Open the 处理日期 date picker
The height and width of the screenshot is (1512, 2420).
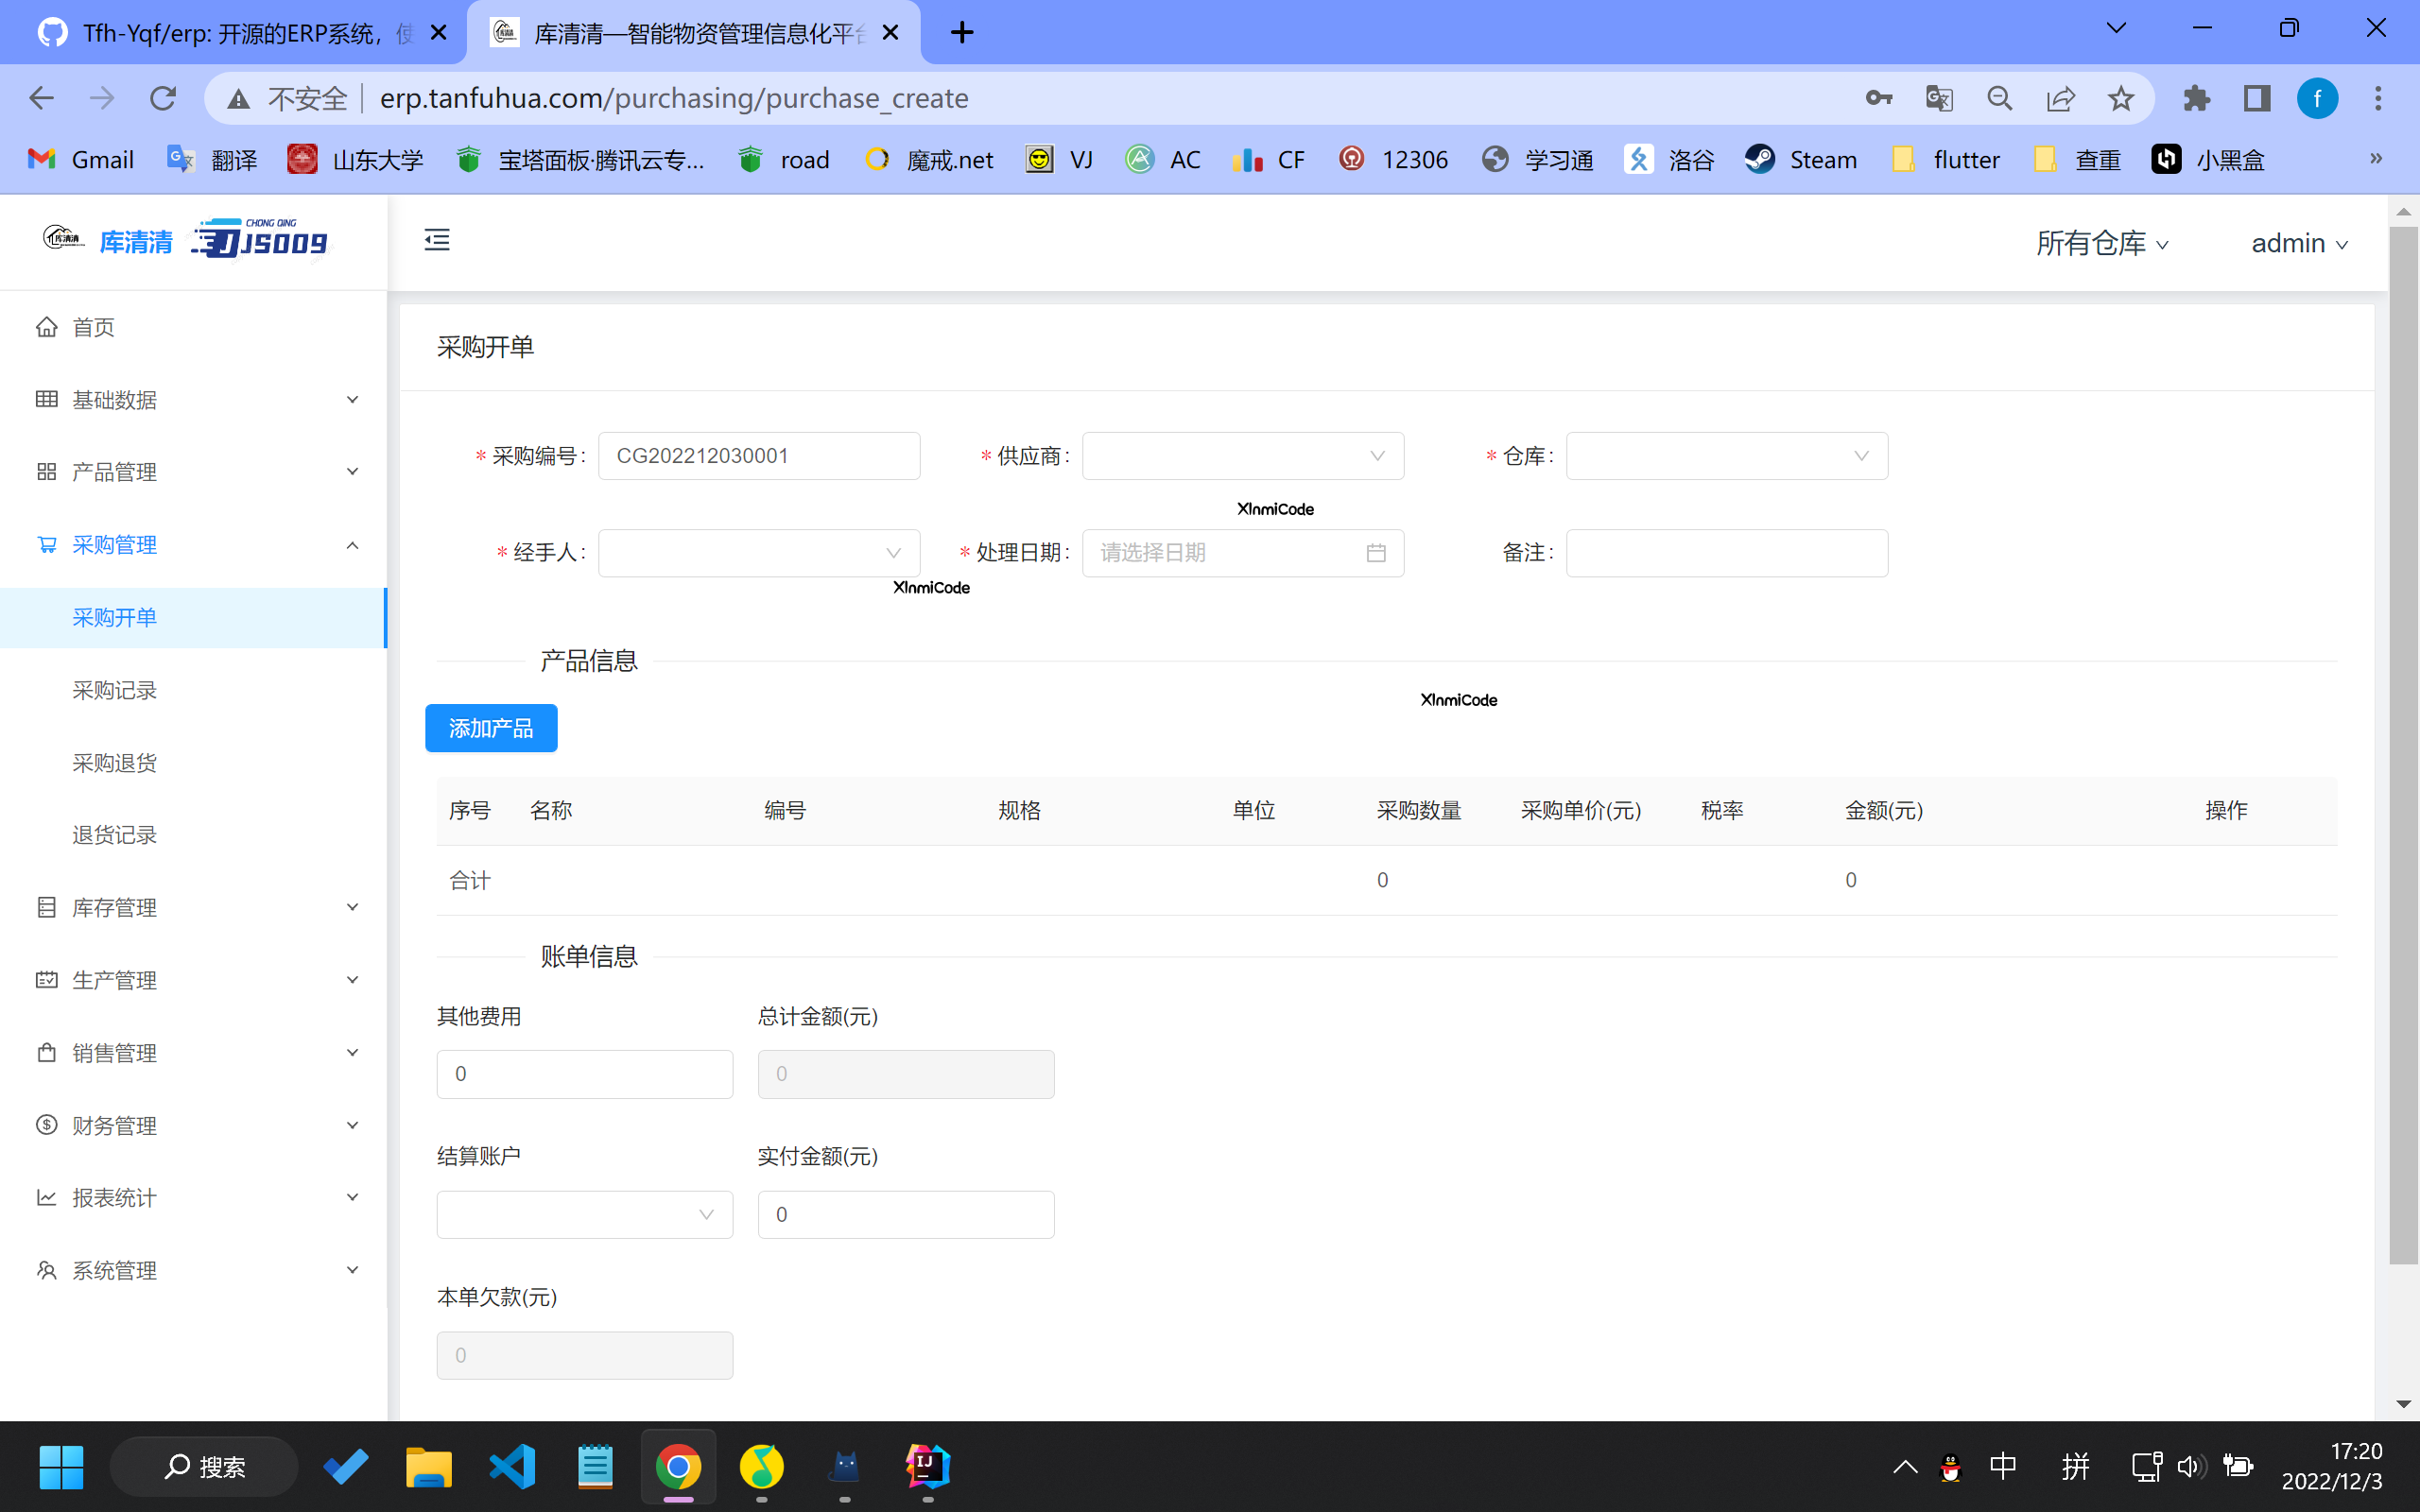[x=1242, y=552]
